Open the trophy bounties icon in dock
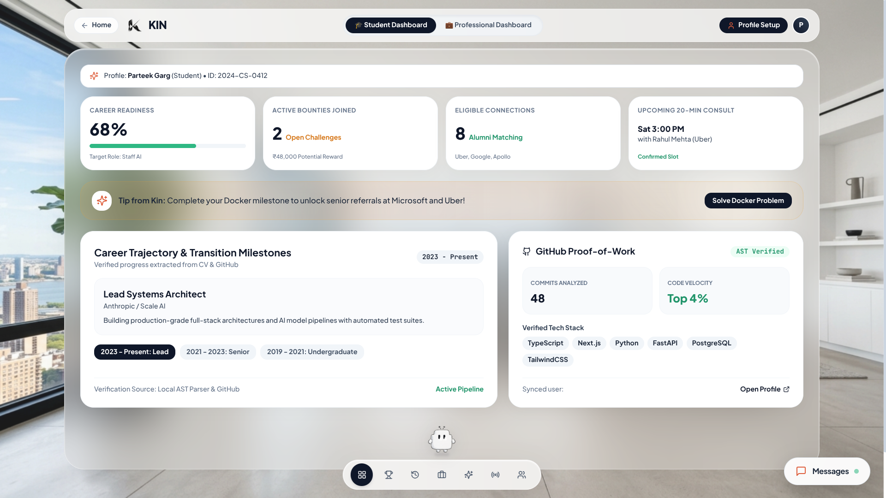The width and height of the screenshot is (886, 498). (x=389, y=474)
